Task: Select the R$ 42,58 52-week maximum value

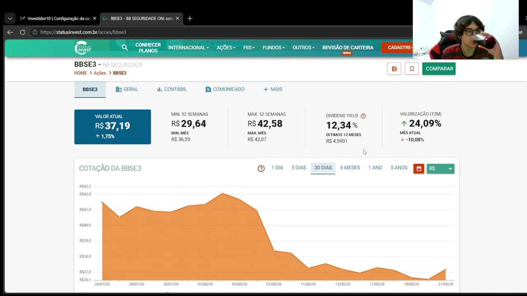Action: 265,124
